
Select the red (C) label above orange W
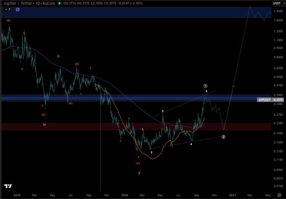(x=44, y=115)
